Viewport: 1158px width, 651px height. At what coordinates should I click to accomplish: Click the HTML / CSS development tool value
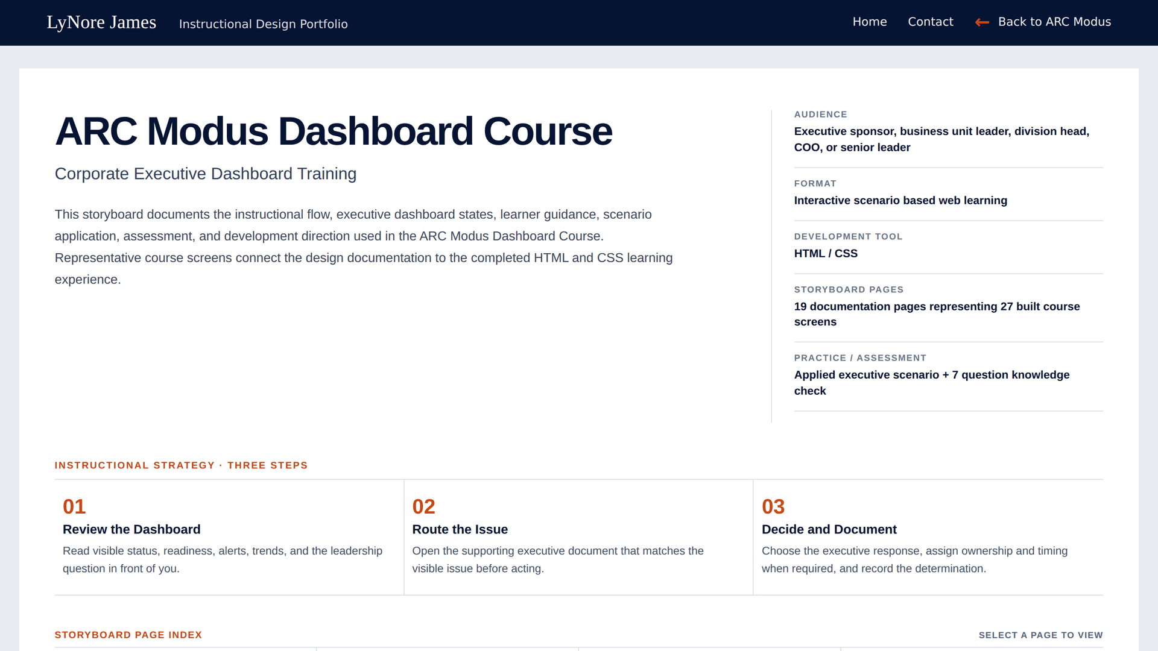click(826, 254)
